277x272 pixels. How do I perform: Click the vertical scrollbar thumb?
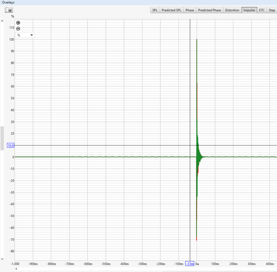[x=2, y=138]
